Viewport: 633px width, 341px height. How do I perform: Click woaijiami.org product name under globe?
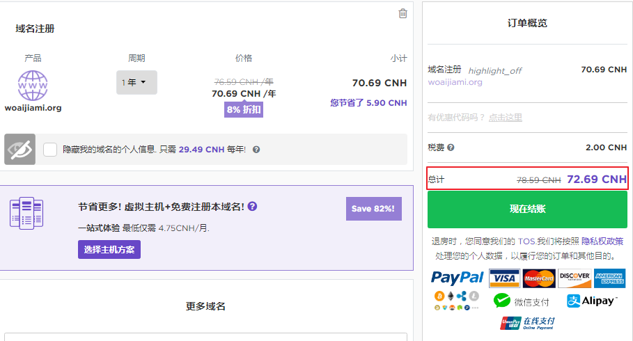pyautogui.click(x=33, y=108)
